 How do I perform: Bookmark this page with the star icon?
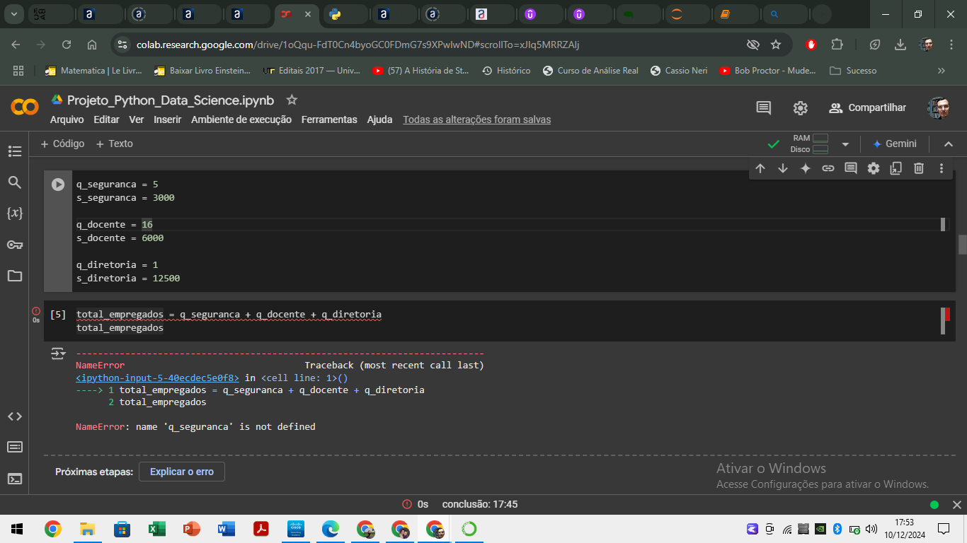click(x=776, y=45)
